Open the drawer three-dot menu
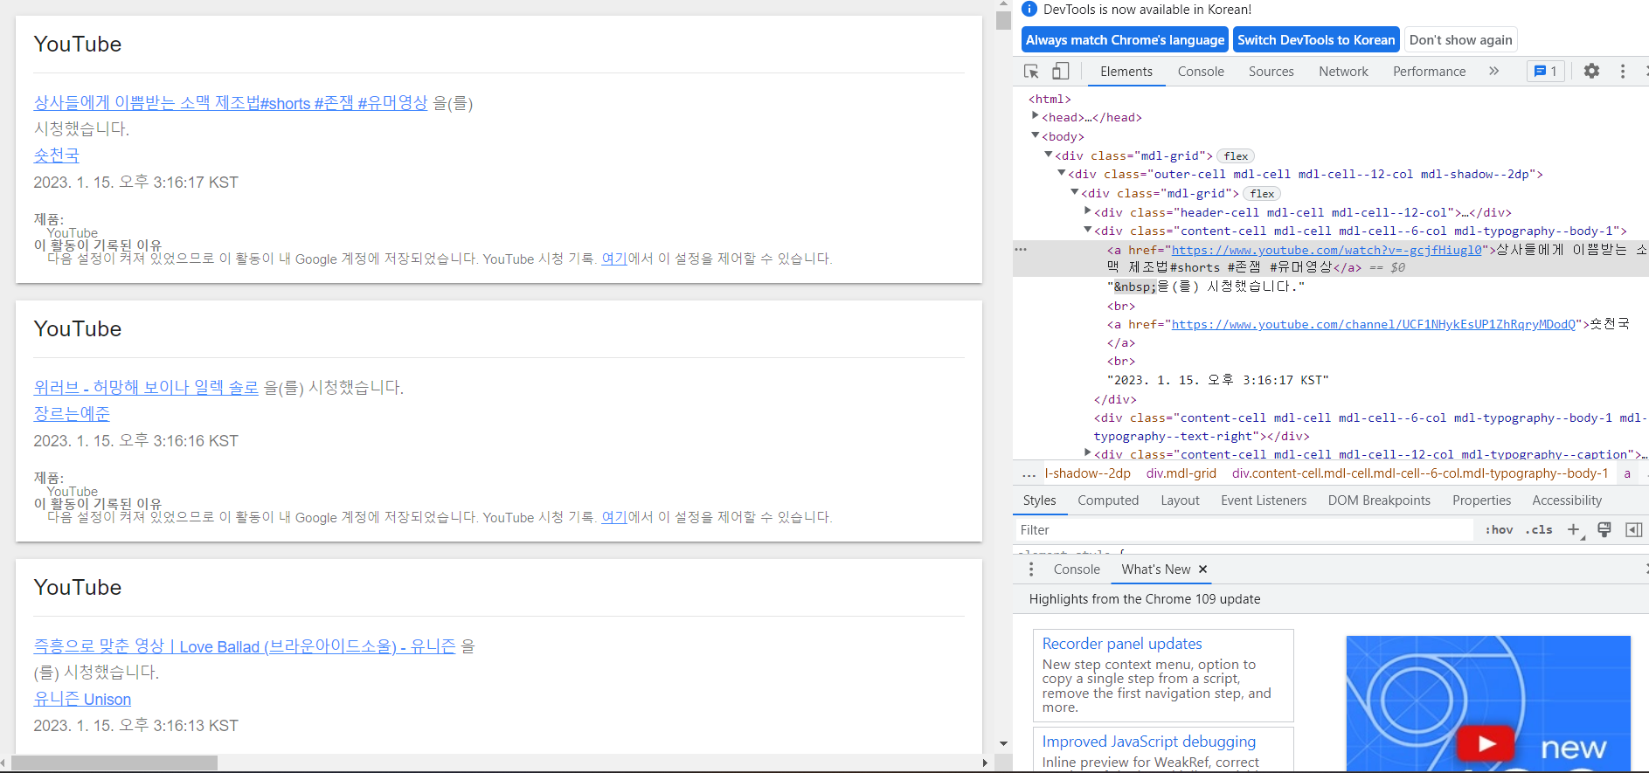1649x773 pixels. (x=1031, y=569)
